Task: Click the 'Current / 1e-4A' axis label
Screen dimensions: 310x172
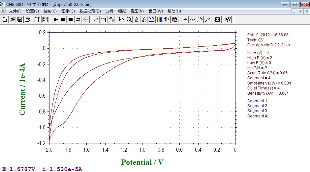Action: pos(22,89)
